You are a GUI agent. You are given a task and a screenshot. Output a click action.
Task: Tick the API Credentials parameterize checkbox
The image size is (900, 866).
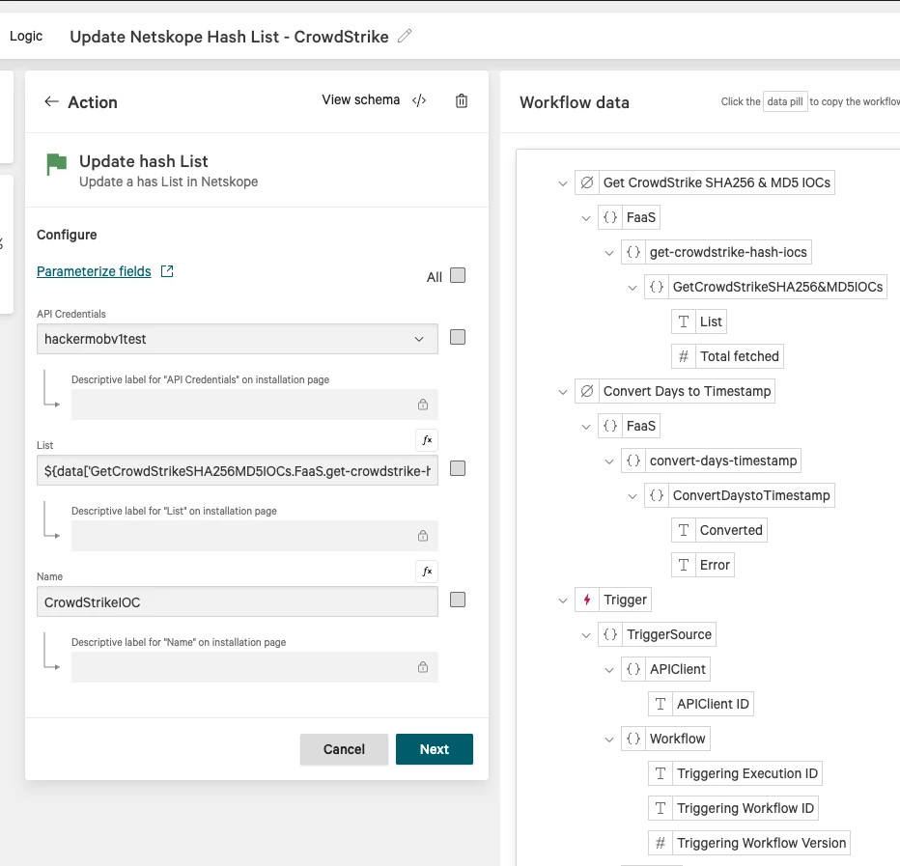pos(458,337)
